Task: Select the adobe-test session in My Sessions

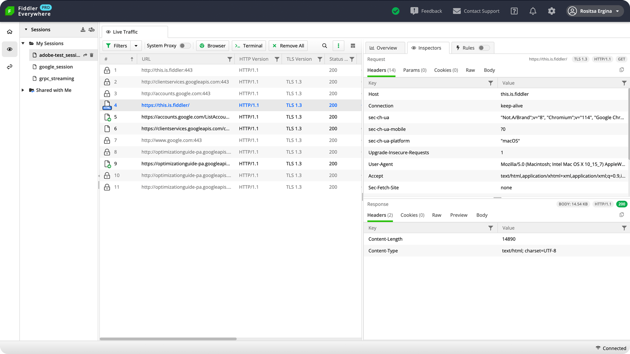Action: pyautogui.click(x=59, y=55)
